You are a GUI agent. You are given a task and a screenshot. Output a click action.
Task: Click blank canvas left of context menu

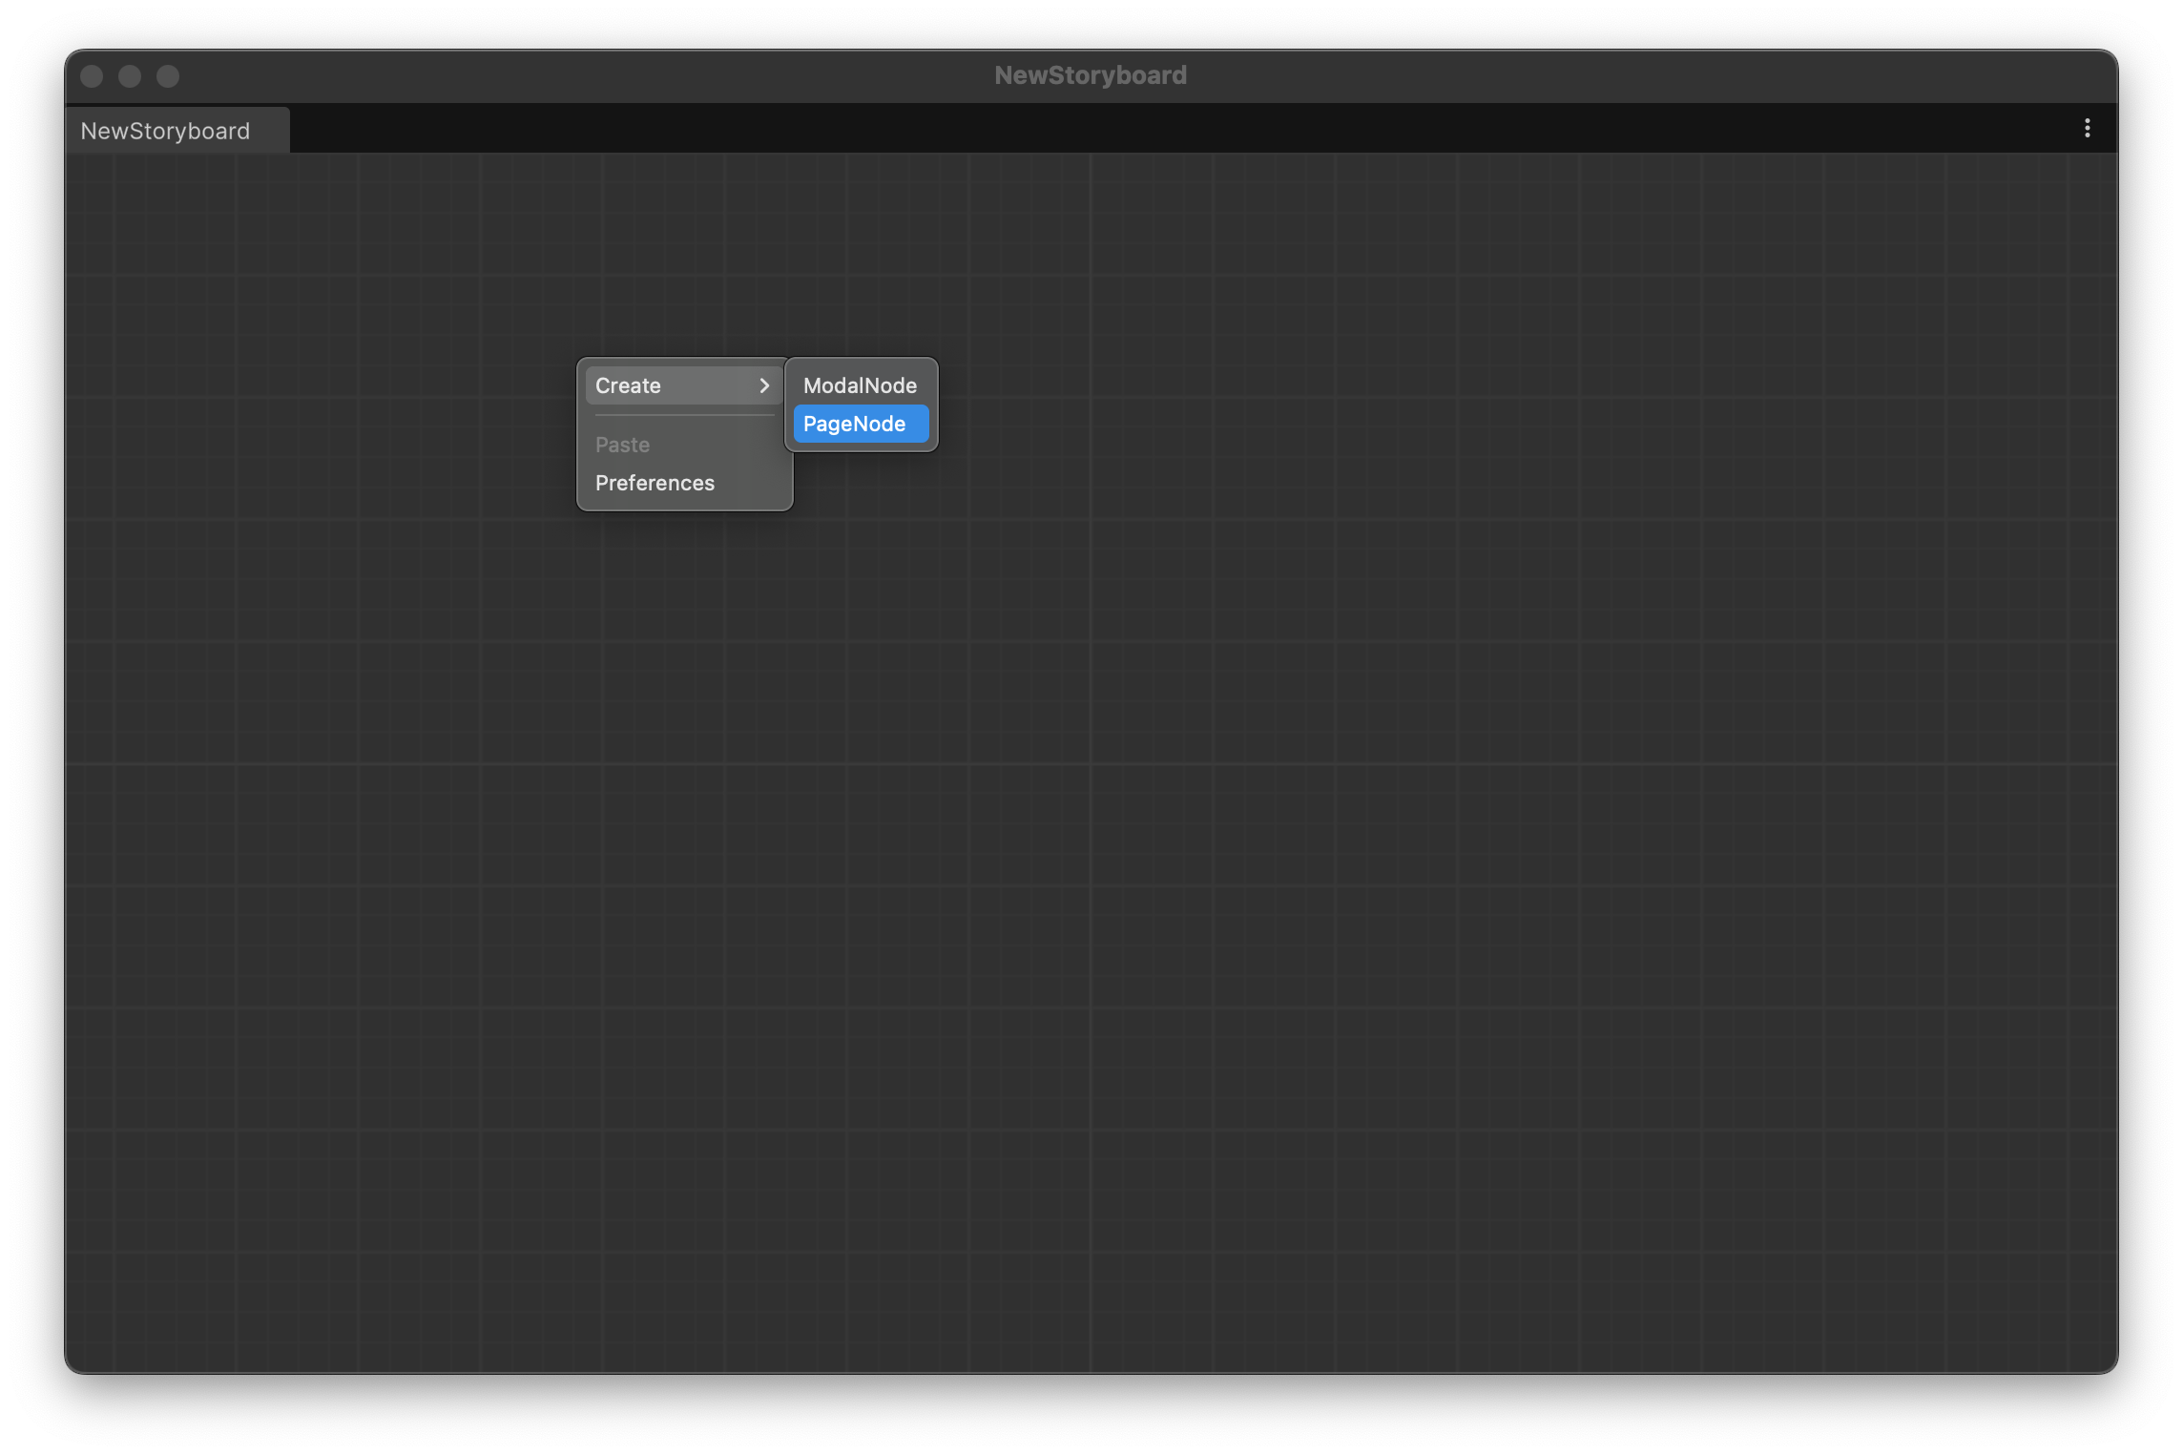[x=334, y=429]
